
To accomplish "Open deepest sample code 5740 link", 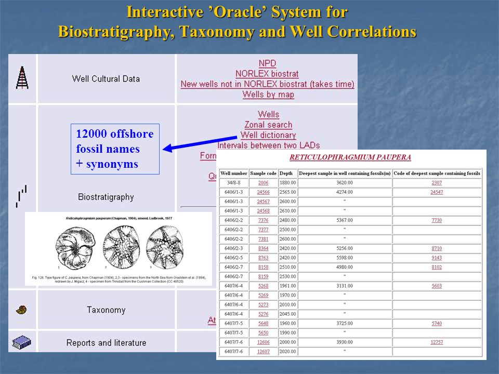I will [437, 324].
